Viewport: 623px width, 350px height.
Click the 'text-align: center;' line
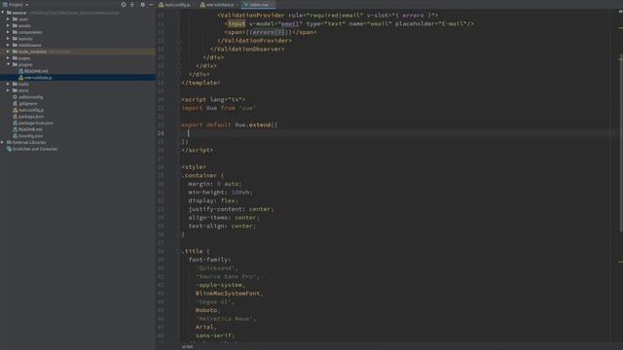[x=222, y=226]
